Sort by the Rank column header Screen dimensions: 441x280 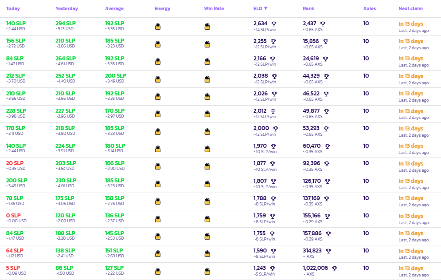click(308, 8)
